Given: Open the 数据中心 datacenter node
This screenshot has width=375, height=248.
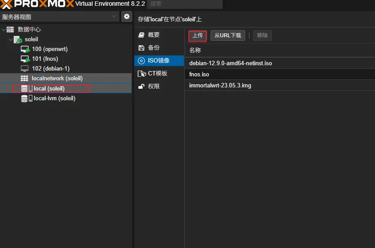Looking at the screenshot, I should [29, 29].
